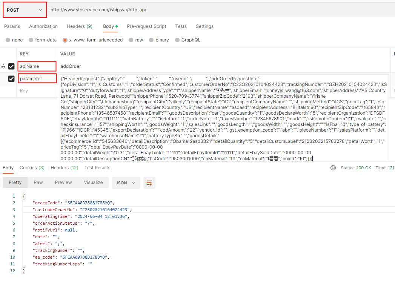Click the wrap lines icon in response toolbar

coord(150,183)
